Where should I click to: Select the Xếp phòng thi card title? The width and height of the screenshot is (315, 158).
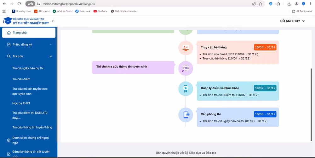pos(211,114)
